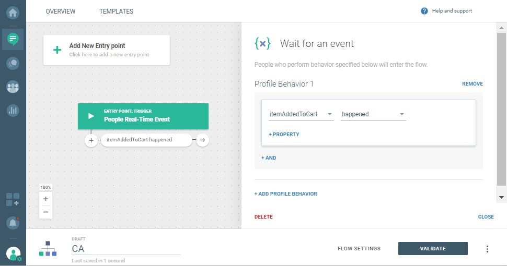Switch to the Templates tab
This screenshot has width=507, height=266.
pyautogui.click(x=116, y=11)
